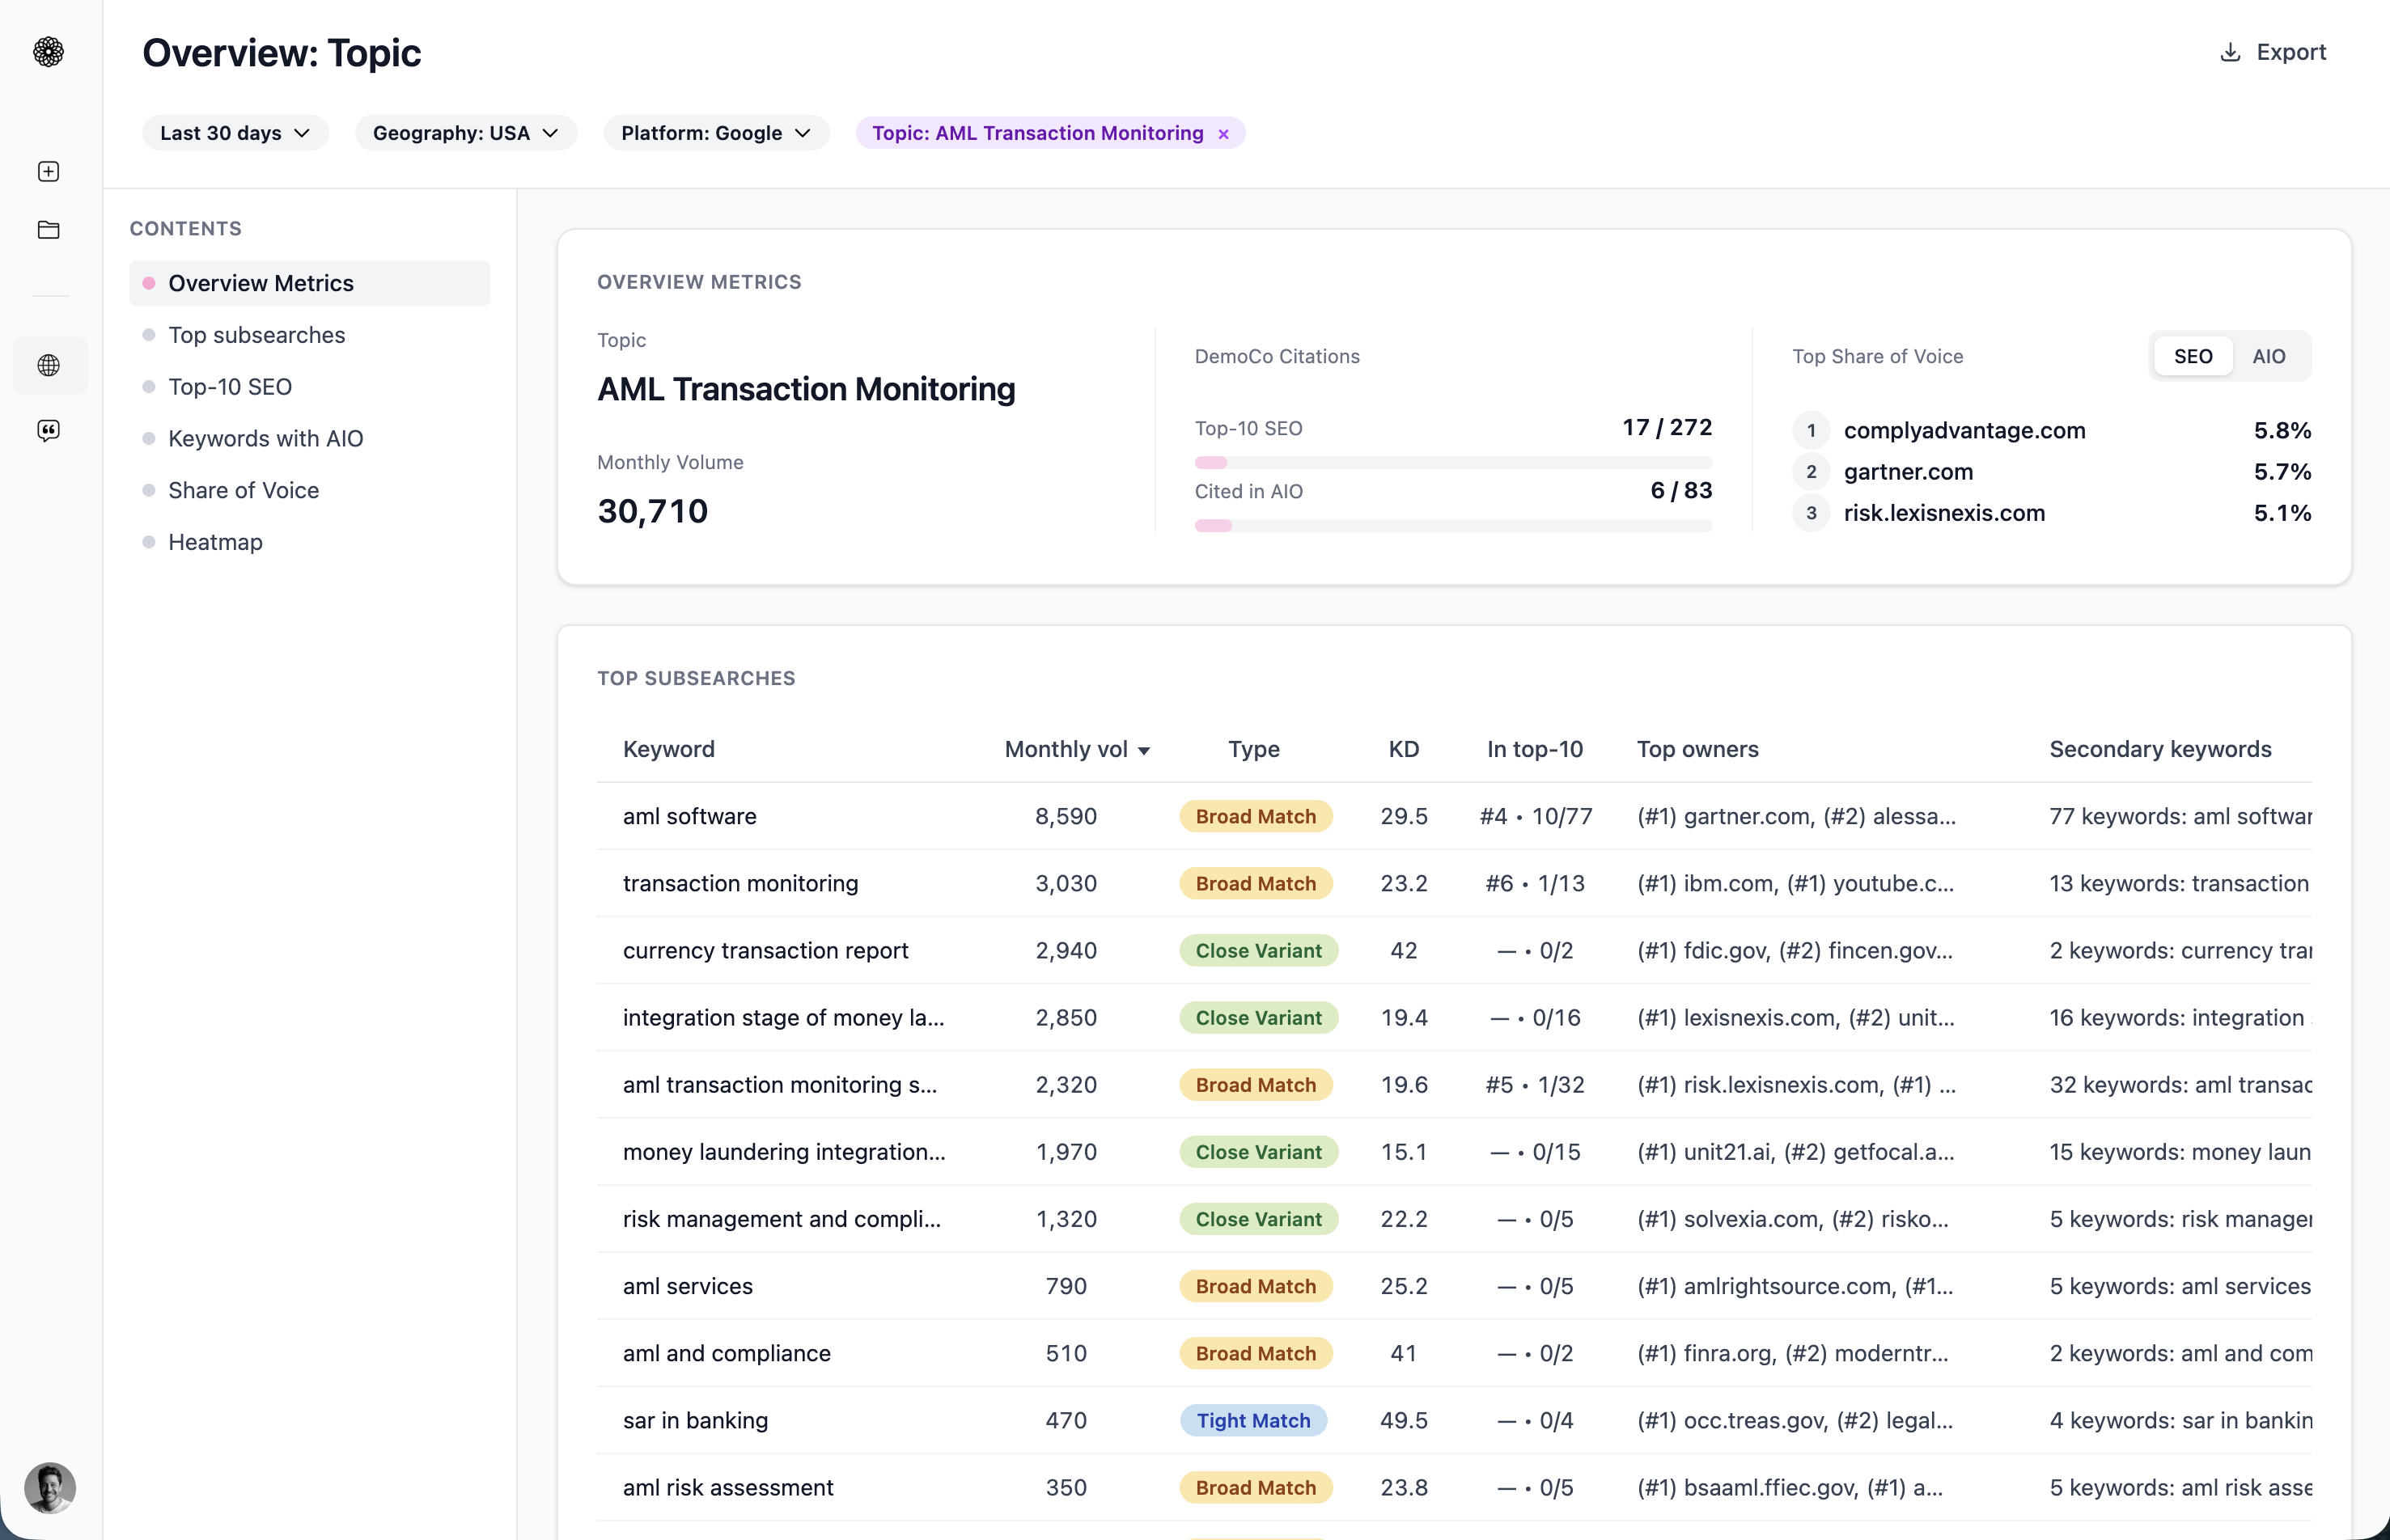Click top owners cell for aml and compliance
This screenshot has height=1540, width=2390.
coord(1792,1353)
